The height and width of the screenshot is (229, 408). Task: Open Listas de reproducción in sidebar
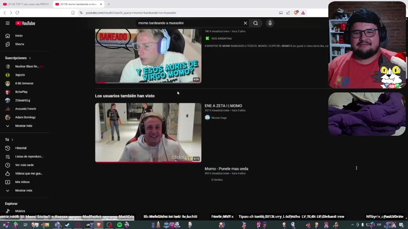[29, 156]
